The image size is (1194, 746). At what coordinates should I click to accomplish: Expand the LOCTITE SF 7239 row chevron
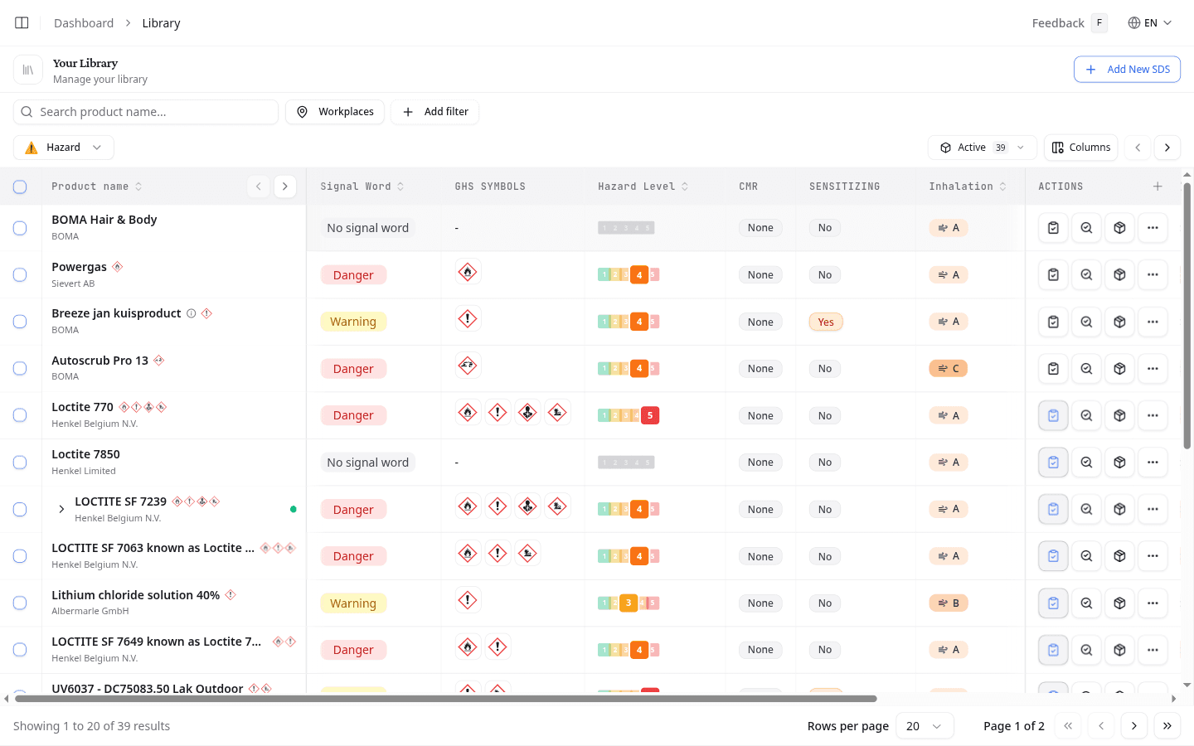[61, 509]
